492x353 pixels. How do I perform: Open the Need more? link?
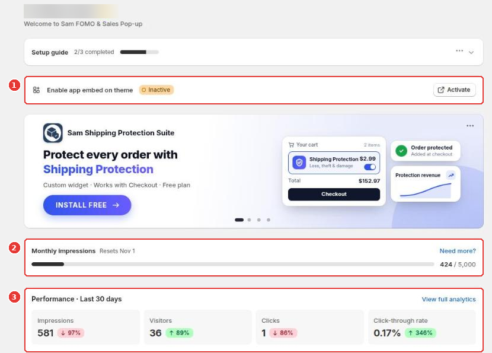pos(458,251)
